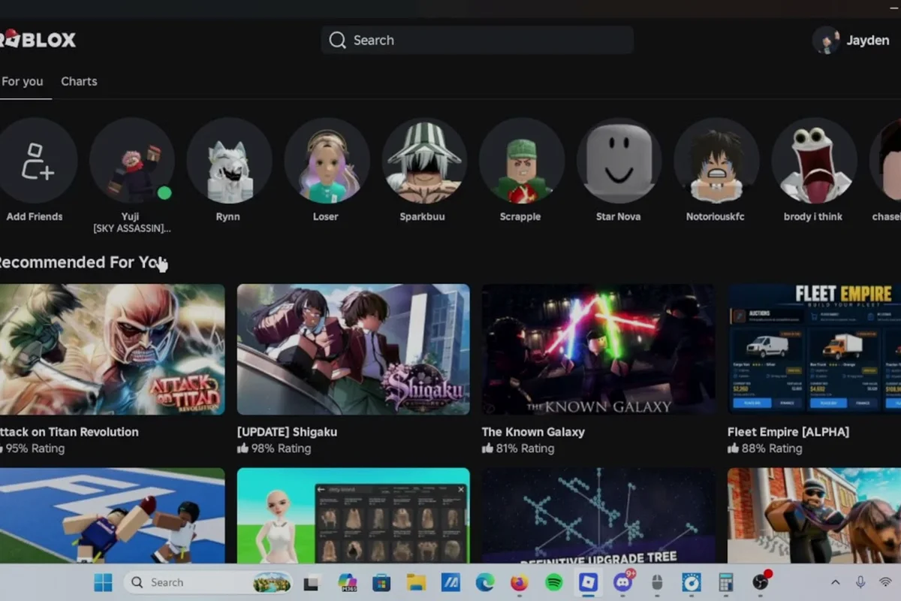Open Star Nova's friend avatar

619,161
